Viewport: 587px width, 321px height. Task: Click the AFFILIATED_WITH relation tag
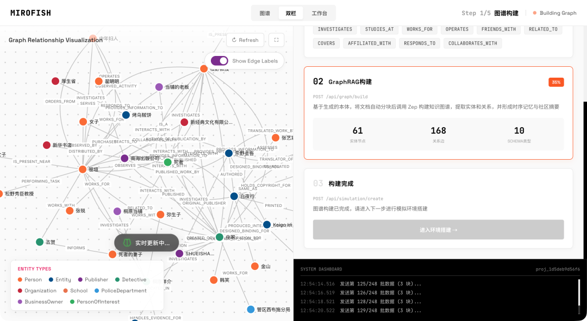[x=369, y=43]
